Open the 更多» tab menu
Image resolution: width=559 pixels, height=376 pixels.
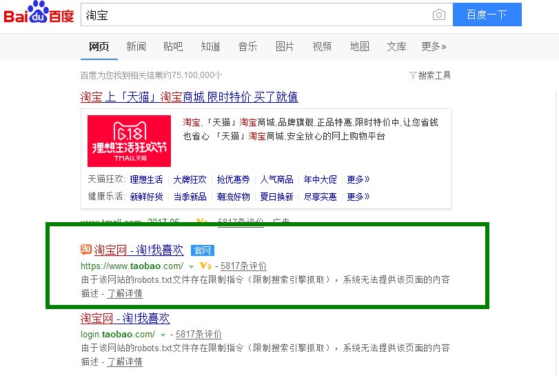434,46
